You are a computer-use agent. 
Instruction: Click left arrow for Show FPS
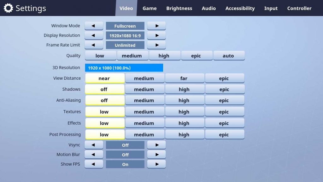coord(94,164)
